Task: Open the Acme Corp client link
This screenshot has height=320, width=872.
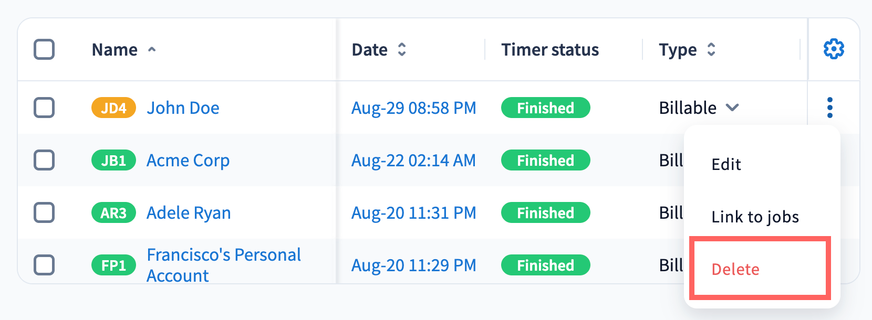Action: coord(188,161)
